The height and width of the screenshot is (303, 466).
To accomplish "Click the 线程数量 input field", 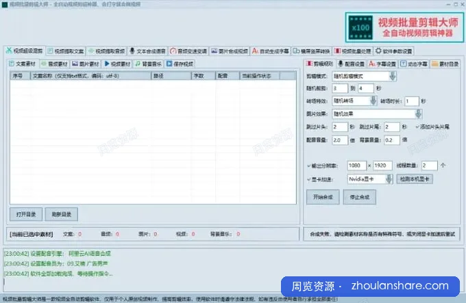I will [x=430, y=166].
